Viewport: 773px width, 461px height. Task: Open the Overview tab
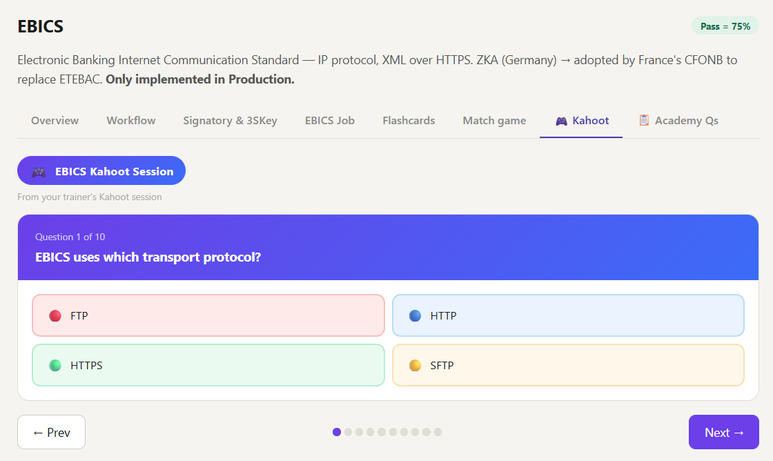pyautogui.click(x=55, y=121)
